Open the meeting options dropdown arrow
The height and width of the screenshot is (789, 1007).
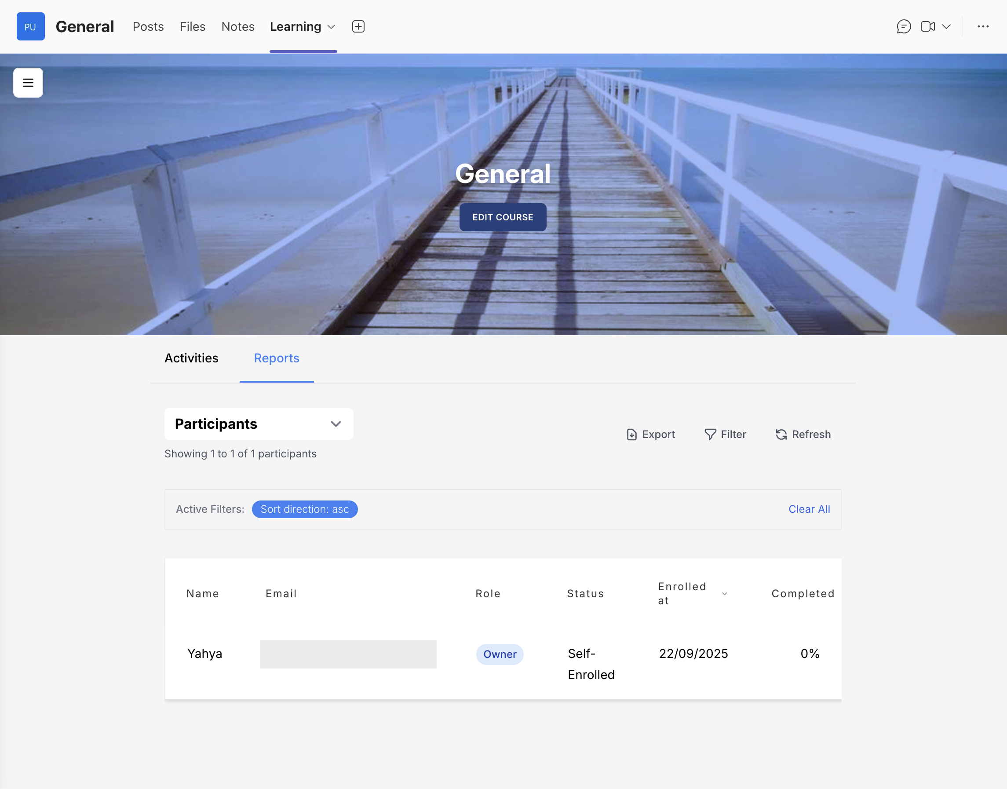(x=946, y=26)
